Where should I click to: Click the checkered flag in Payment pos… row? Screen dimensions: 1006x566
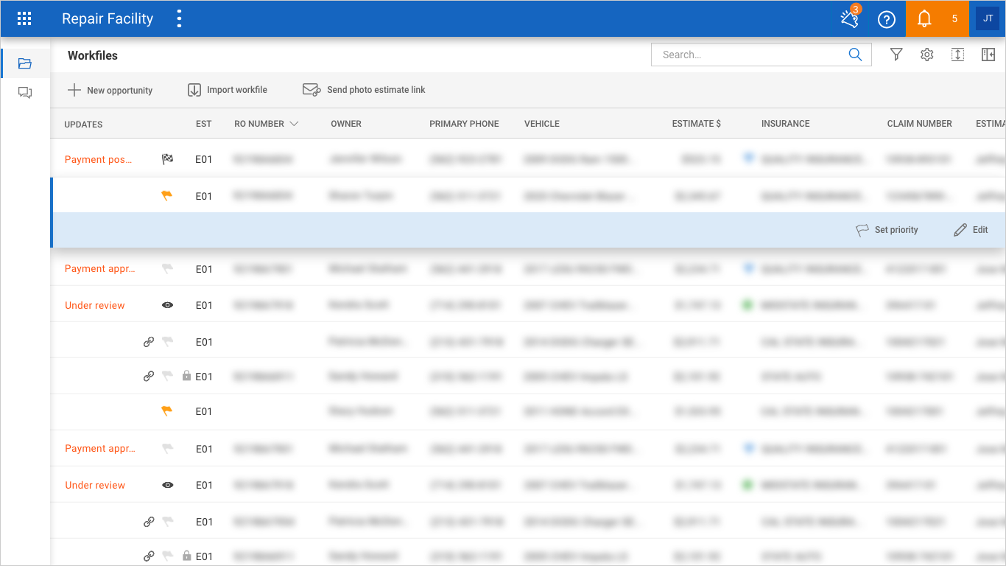[x=167, y=158]
